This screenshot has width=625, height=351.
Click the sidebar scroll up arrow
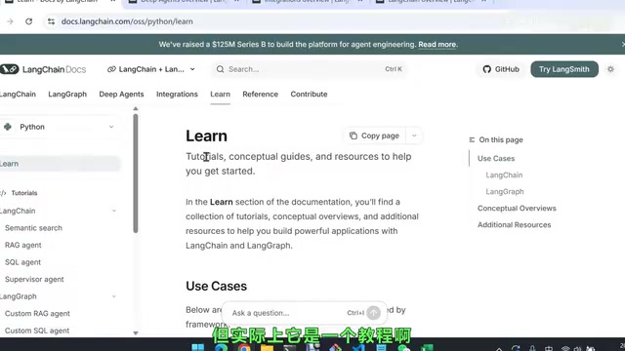(136, 109)
